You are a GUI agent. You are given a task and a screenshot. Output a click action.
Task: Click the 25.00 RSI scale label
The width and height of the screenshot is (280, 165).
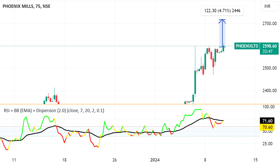(267, 144)
